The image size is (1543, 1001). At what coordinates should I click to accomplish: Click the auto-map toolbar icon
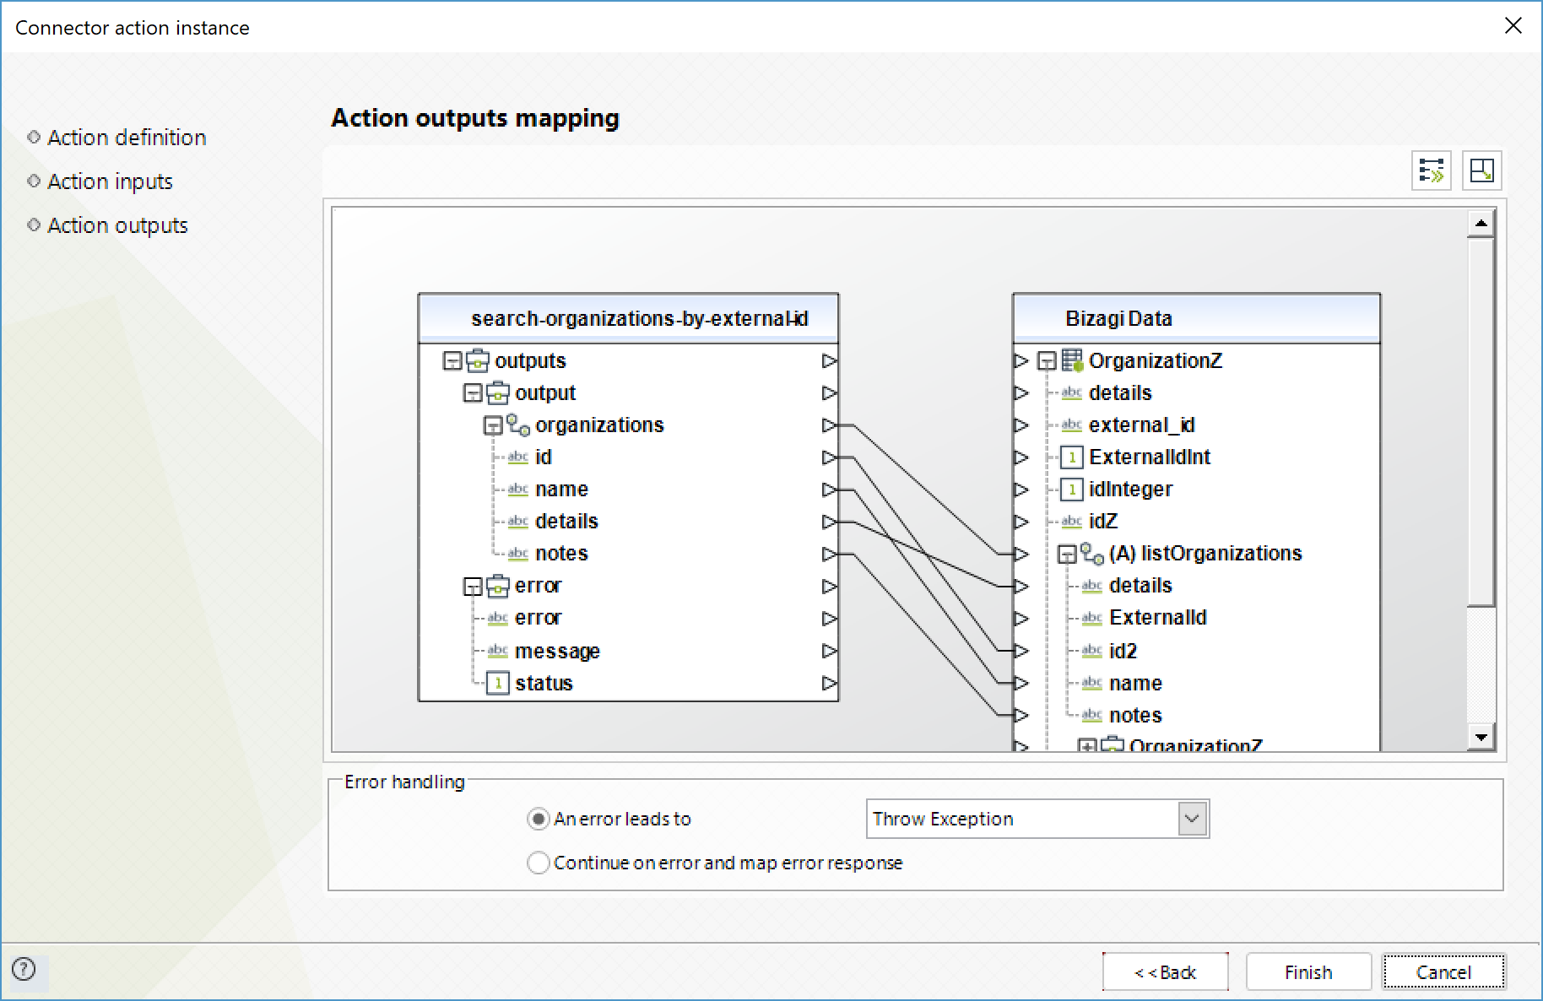click(1432, 170)
